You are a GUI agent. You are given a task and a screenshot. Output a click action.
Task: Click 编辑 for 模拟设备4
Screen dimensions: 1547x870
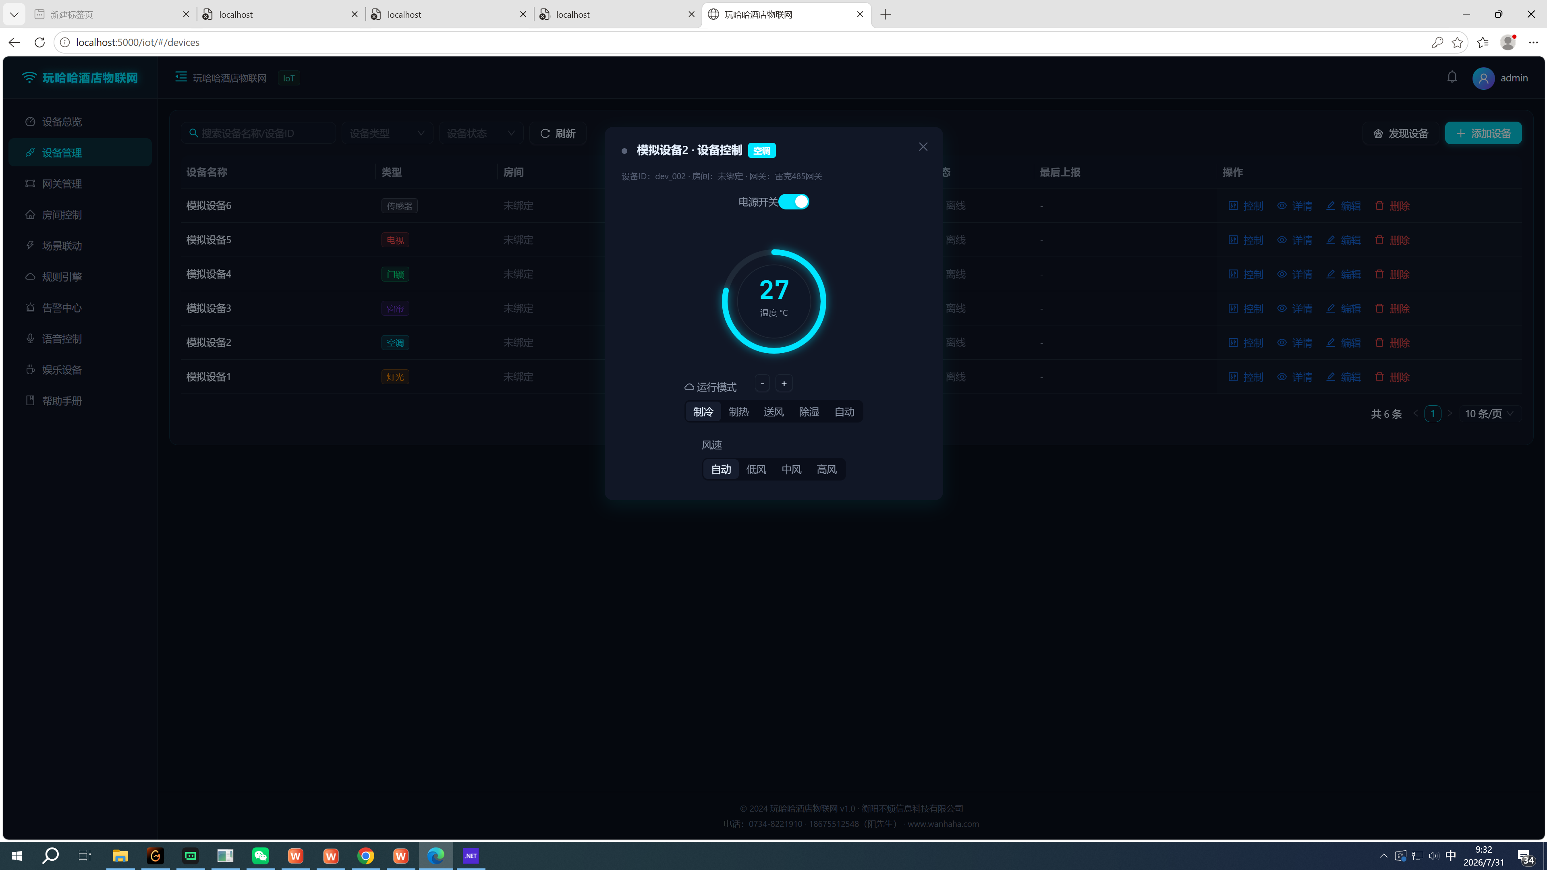tap(1344, 274)
